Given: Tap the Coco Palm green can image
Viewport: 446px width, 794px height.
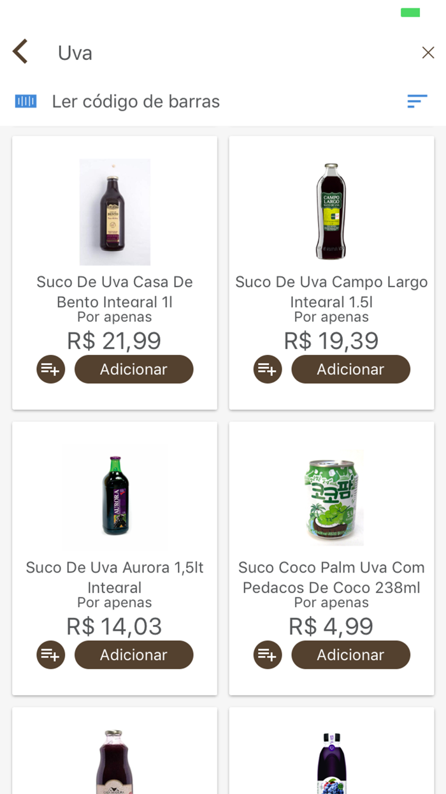Looking at the screenshot, I should point(331,497).
